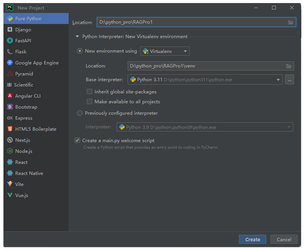Image resolution: width=304 pixels, height=250 pixels.
Task: Select the Bootstrap project type
Action: tap(36, 107)
